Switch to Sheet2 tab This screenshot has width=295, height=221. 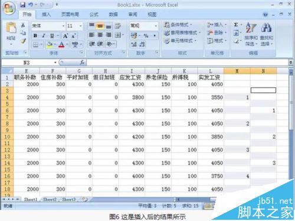click(50, 200)
